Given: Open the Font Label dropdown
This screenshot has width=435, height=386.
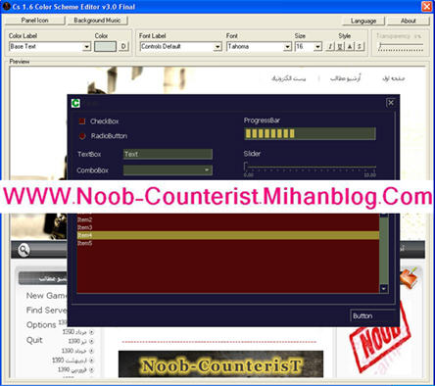Looking at the screenshot, I should coord(218,47).
